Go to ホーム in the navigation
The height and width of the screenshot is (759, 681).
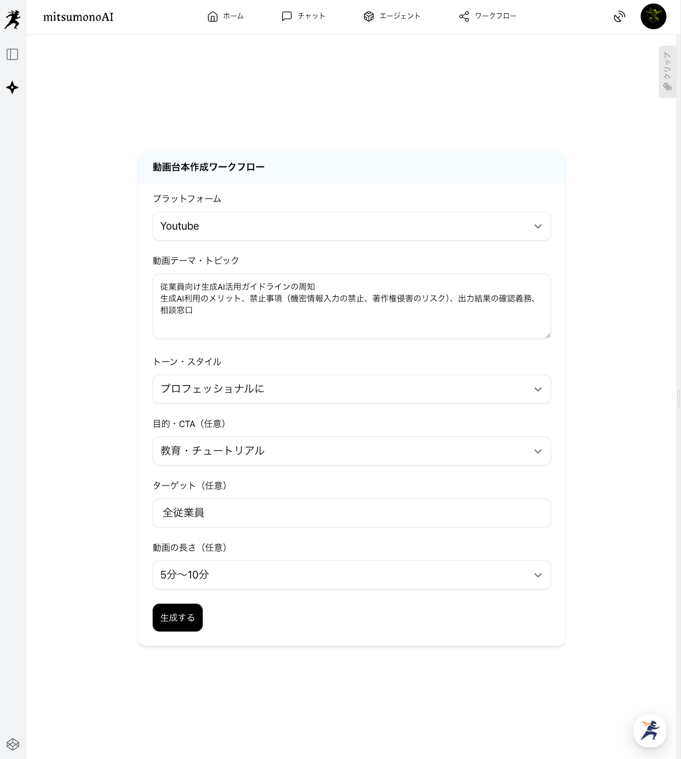(226, 16)
